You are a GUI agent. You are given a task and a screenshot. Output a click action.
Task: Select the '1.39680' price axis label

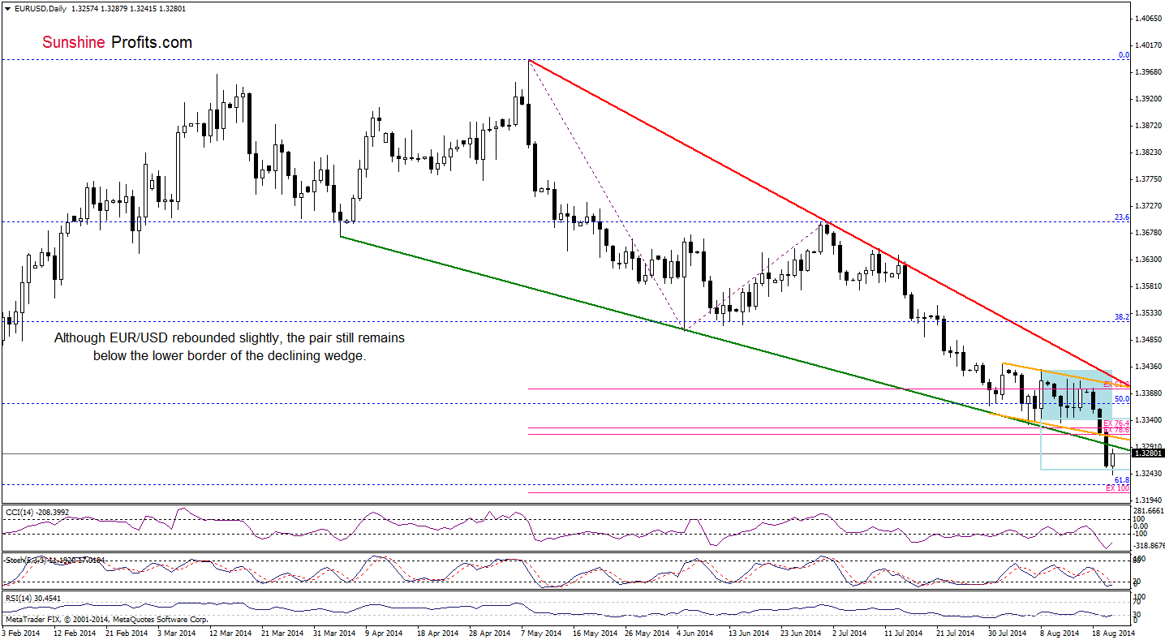coord(1150,72)
